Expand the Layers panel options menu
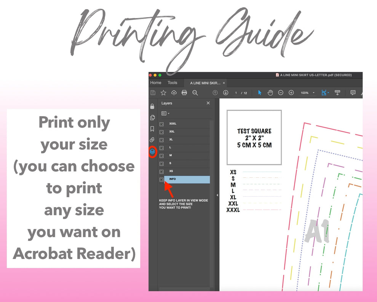The width and height of the screenshot is (377, 302). coord(165,113)
